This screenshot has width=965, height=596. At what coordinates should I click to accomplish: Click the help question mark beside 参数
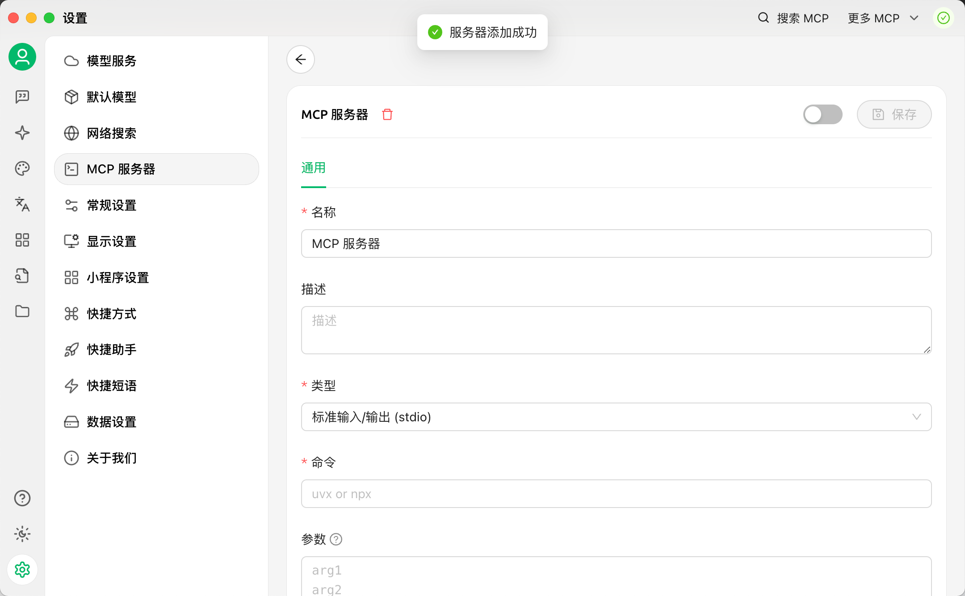point(336,539)
